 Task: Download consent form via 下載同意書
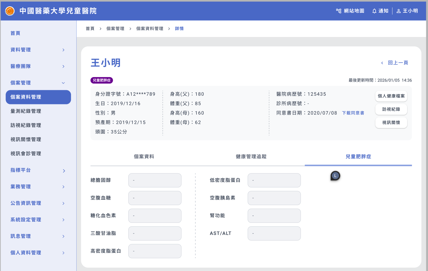[353, 113]
